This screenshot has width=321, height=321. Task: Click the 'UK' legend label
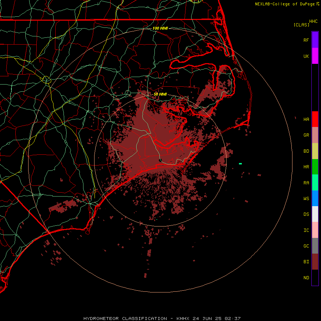(306, 56)
